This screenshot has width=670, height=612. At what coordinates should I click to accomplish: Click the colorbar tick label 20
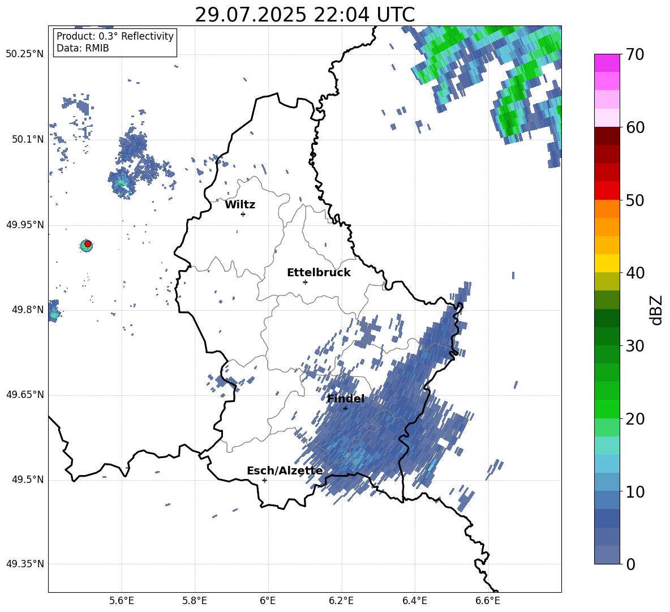[635, 418]
